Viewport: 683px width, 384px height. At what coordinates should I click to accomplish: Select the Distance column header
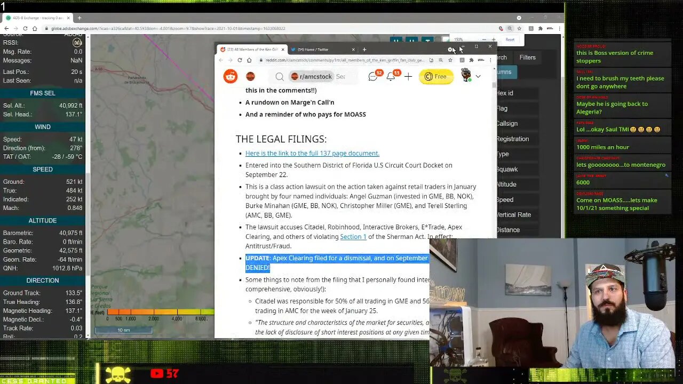508,230
